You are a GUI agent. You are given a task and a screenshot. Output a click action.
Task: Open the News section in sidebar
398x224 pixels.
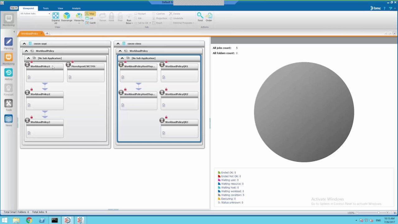[x=8, y=119]
